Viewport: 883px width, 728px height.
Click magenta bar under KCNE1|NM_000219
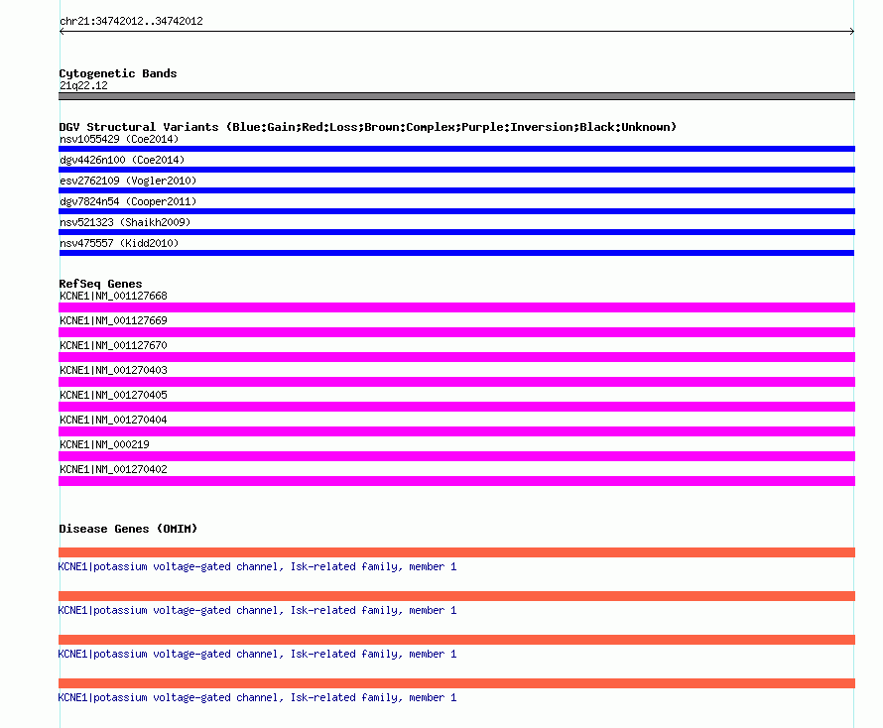click(x=456, y=456)
